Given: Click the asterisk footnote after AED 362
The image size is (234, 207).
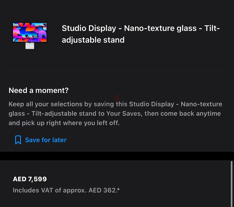Looking at the screenshot, I should coord(118,189).
